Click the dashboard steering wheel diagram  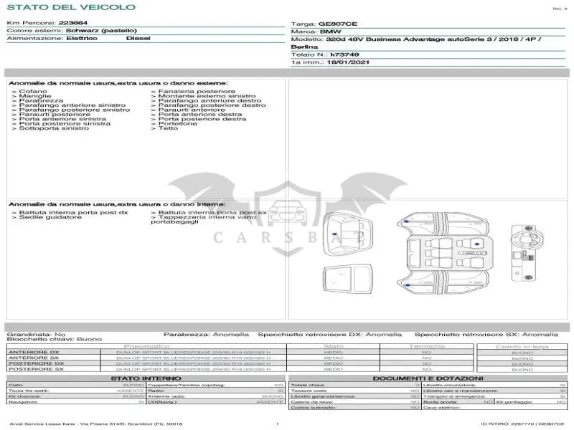pyautogui.click(x=527, y=253)
